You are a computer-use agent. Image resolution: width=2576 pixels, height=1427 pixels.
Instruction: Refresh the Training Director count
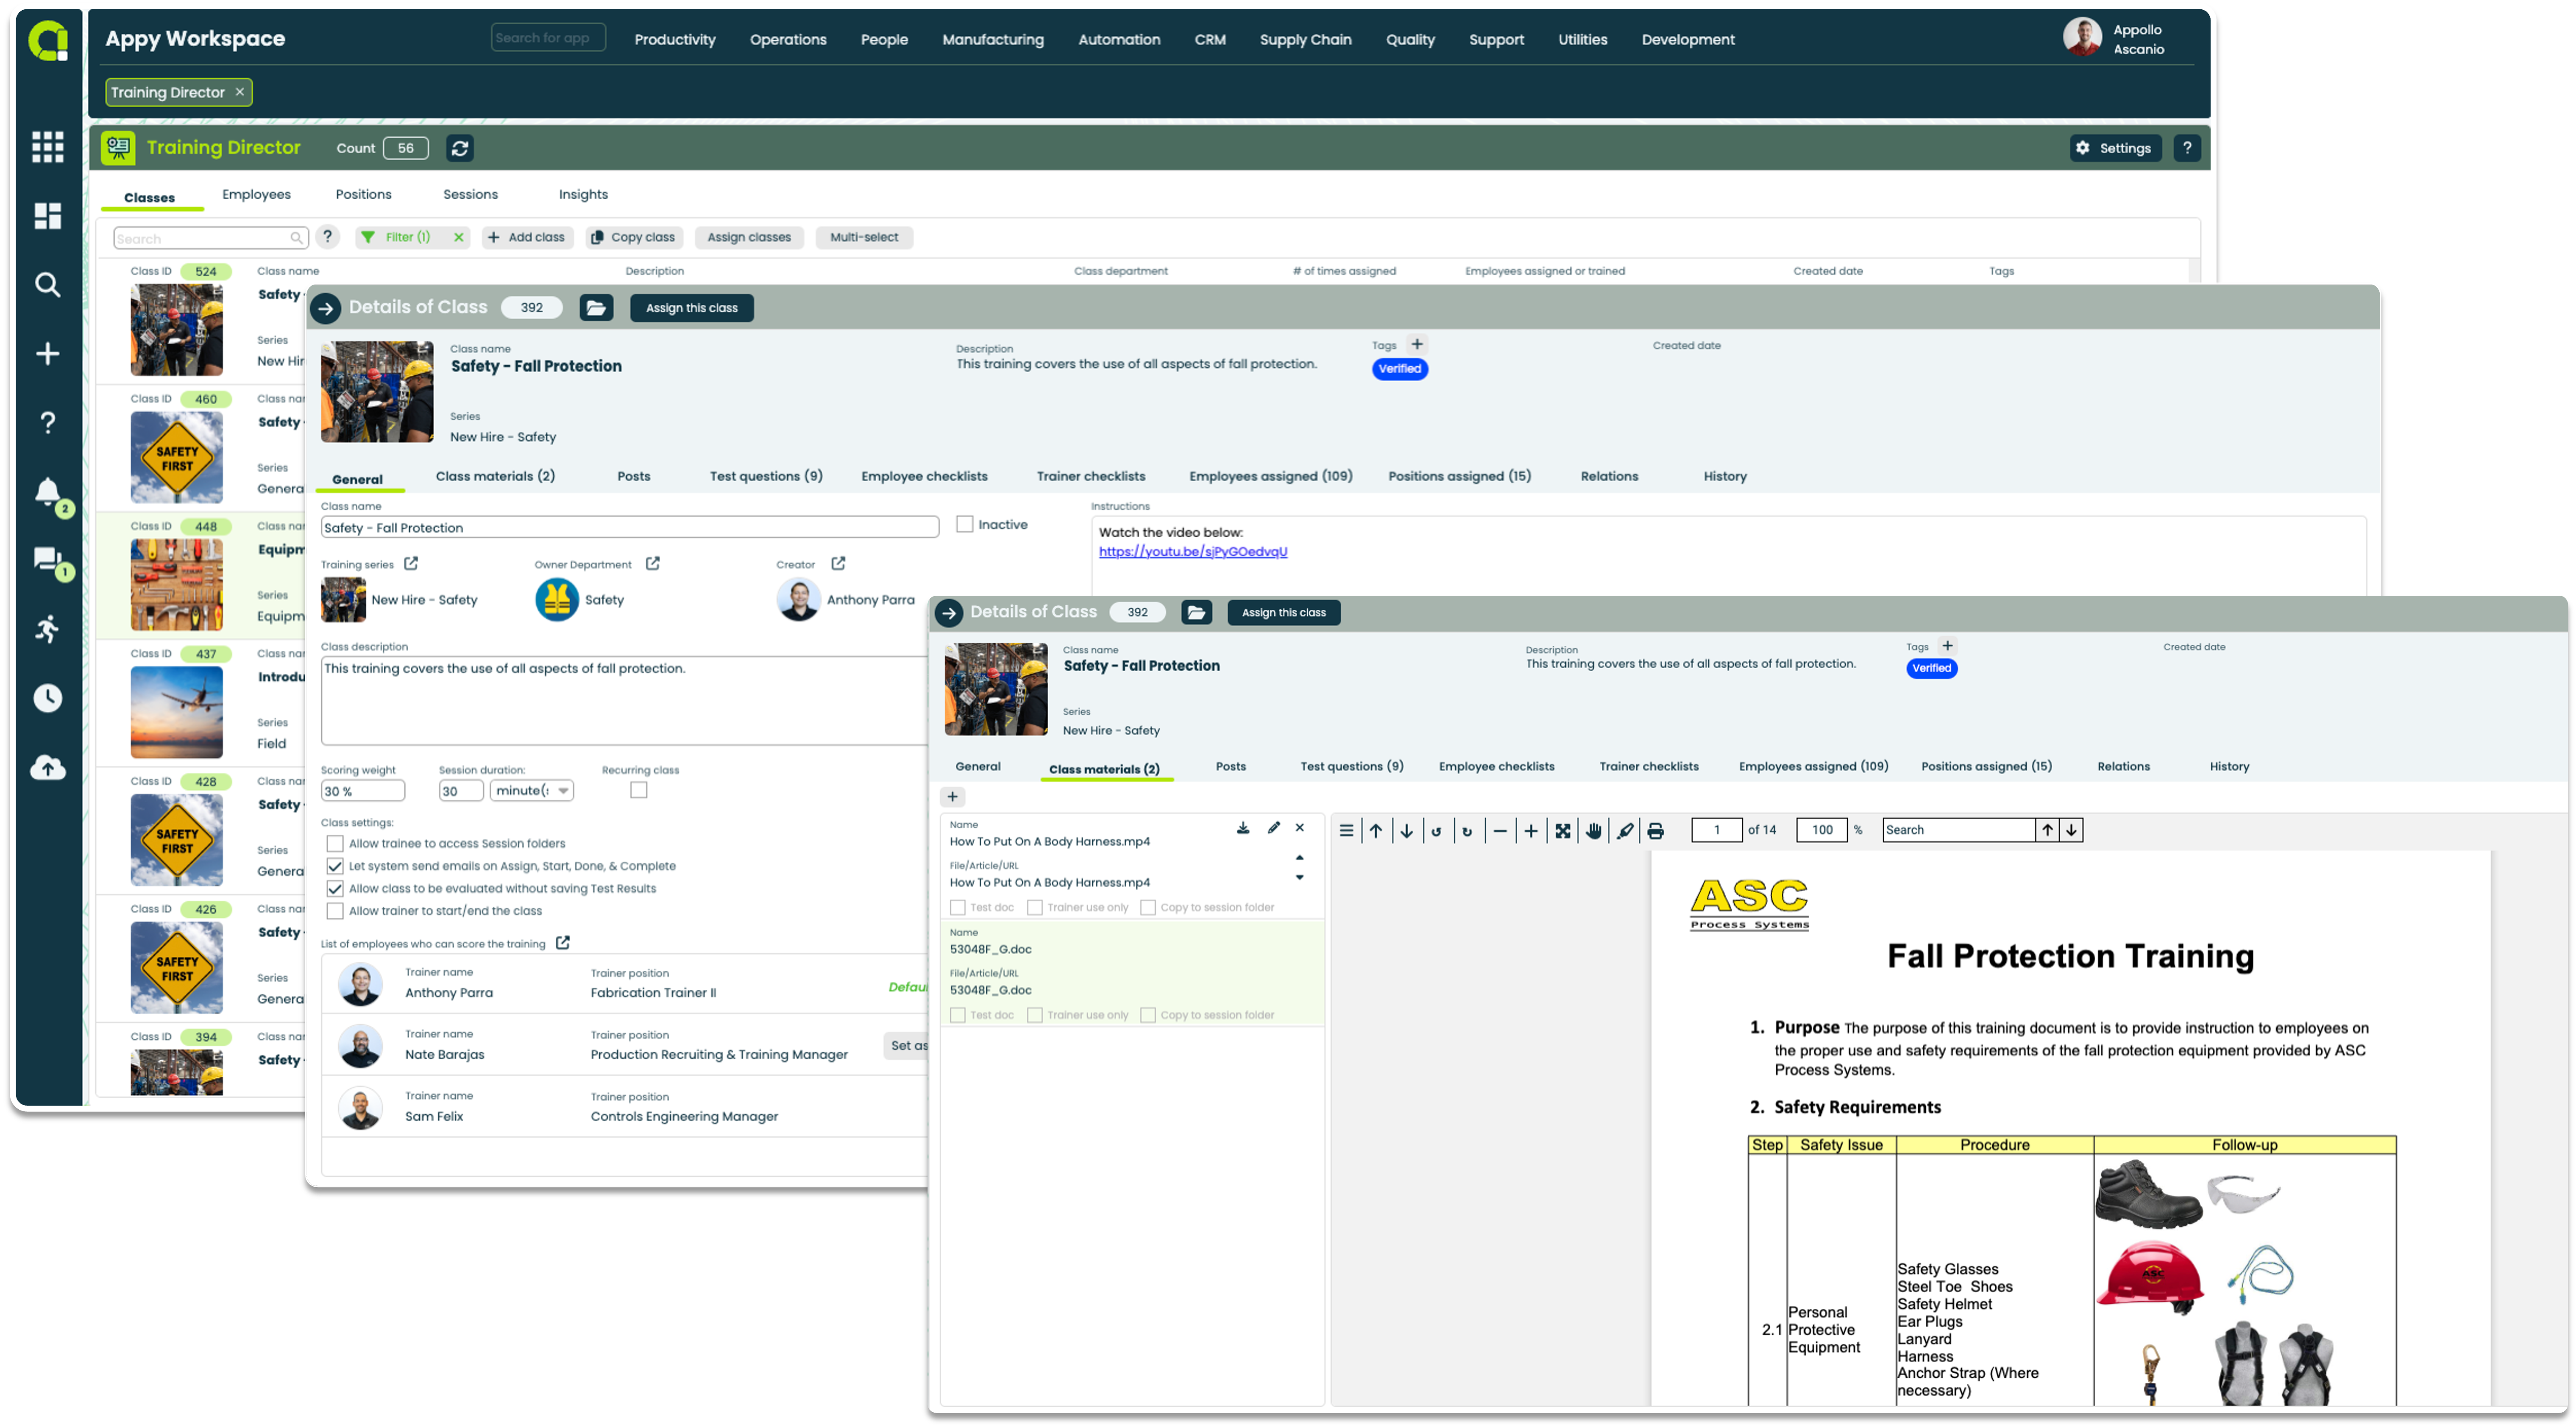(459, 148)
